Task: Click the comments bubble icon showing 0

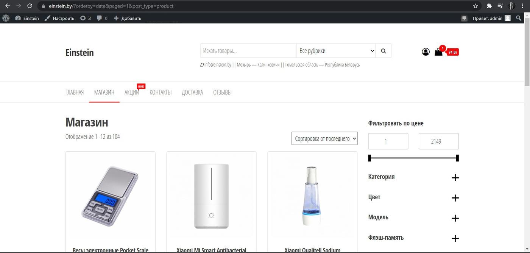Action: click(x=100, y=18)
